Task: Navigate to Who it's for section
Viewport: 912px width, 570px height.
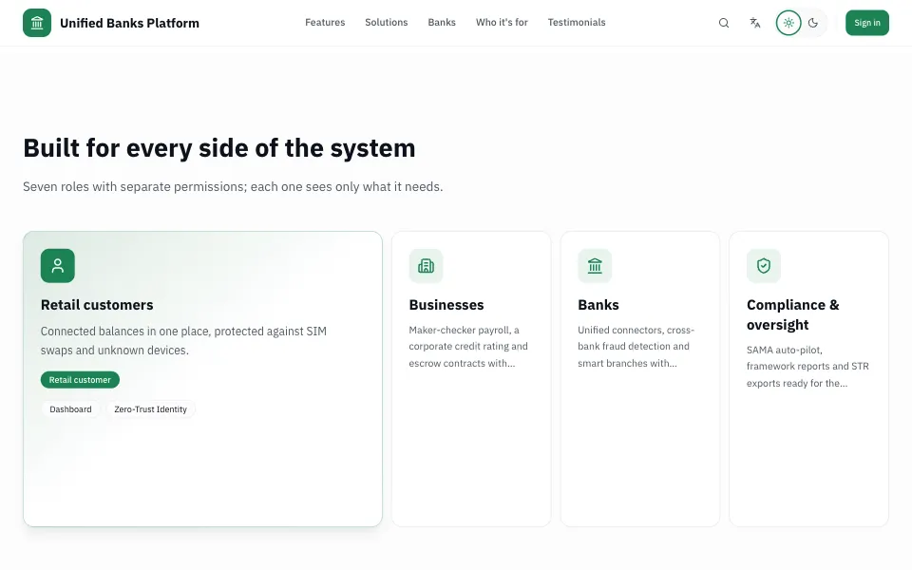Action: pos(502,22)
